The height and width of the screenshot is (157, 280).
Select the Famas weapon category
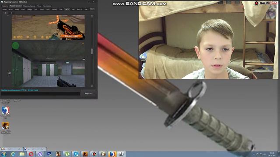(54, 10)
